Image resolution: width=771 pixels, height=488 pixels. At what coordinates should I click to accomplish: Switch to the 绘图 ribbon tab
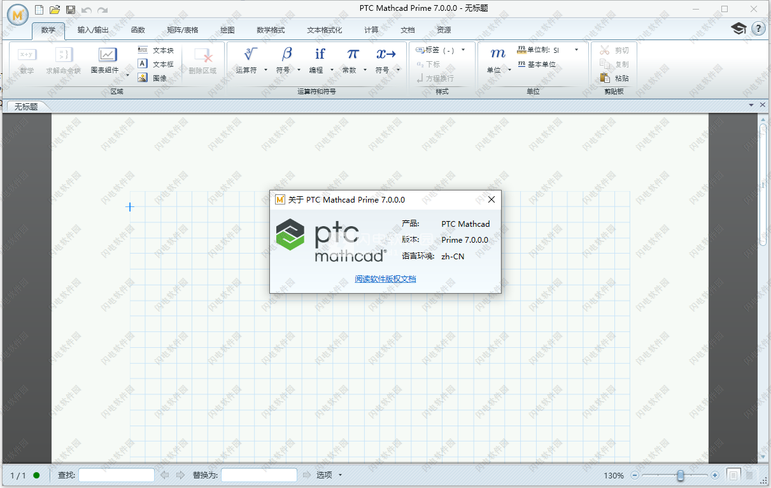227,30
